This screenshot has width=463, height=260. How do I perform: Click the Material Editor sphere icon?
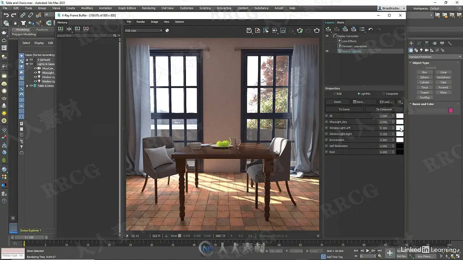coord(4,169)
